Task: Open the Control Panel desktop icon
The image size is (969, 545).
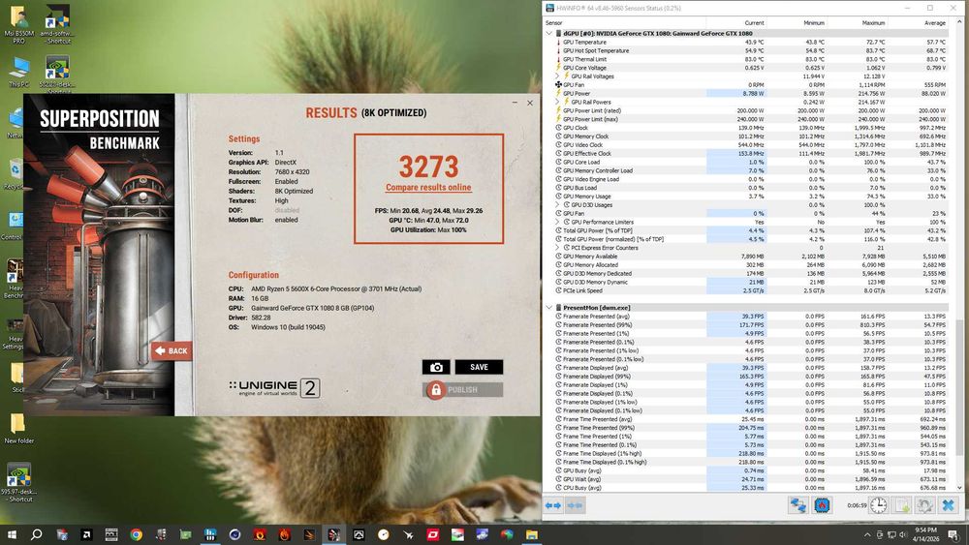Action: coord(13,225)
